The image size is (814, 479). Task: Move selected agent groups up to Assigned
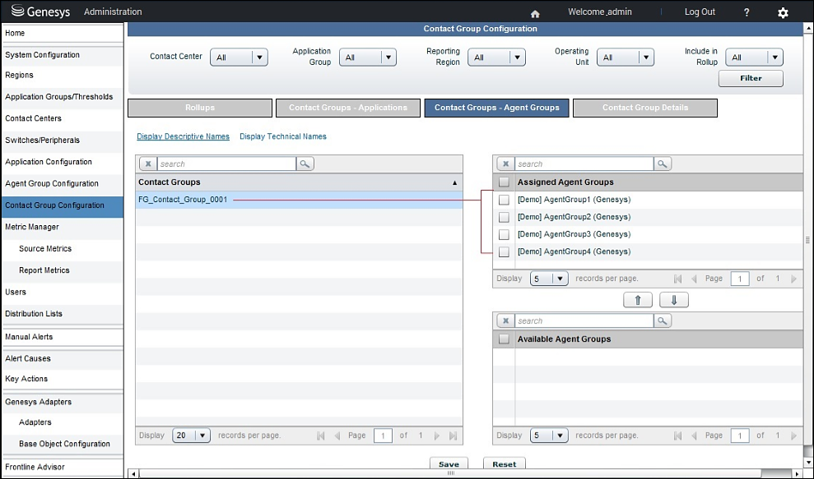638,300
